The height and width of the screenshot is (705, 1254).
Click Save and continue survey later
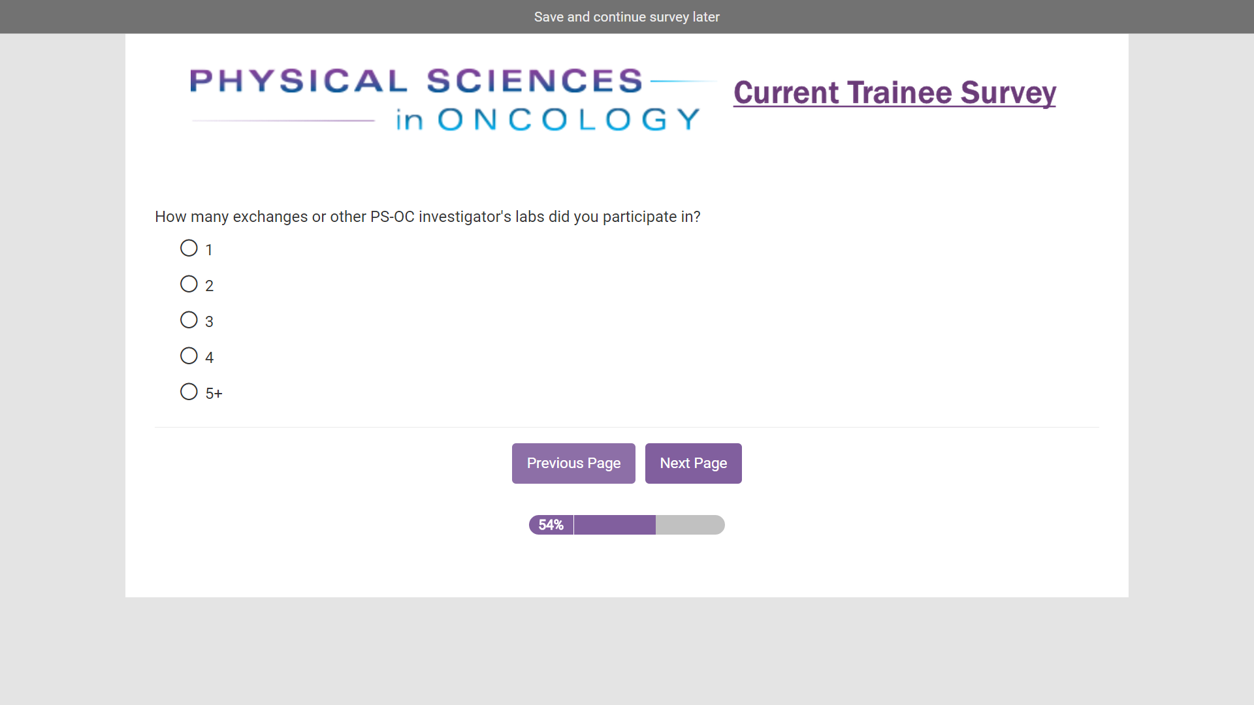[x=626, y=17]
